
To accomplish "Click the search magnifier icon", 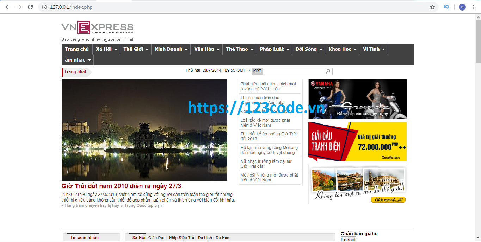I will pos(328,71).
